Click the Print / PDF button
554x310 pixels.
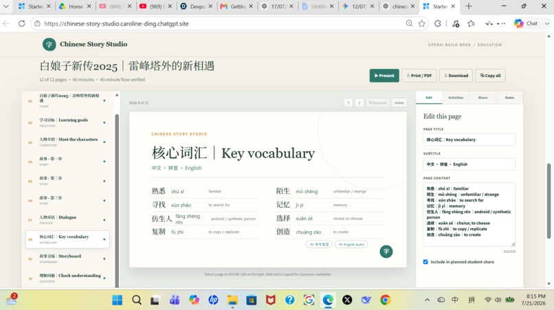click(419, 76)
